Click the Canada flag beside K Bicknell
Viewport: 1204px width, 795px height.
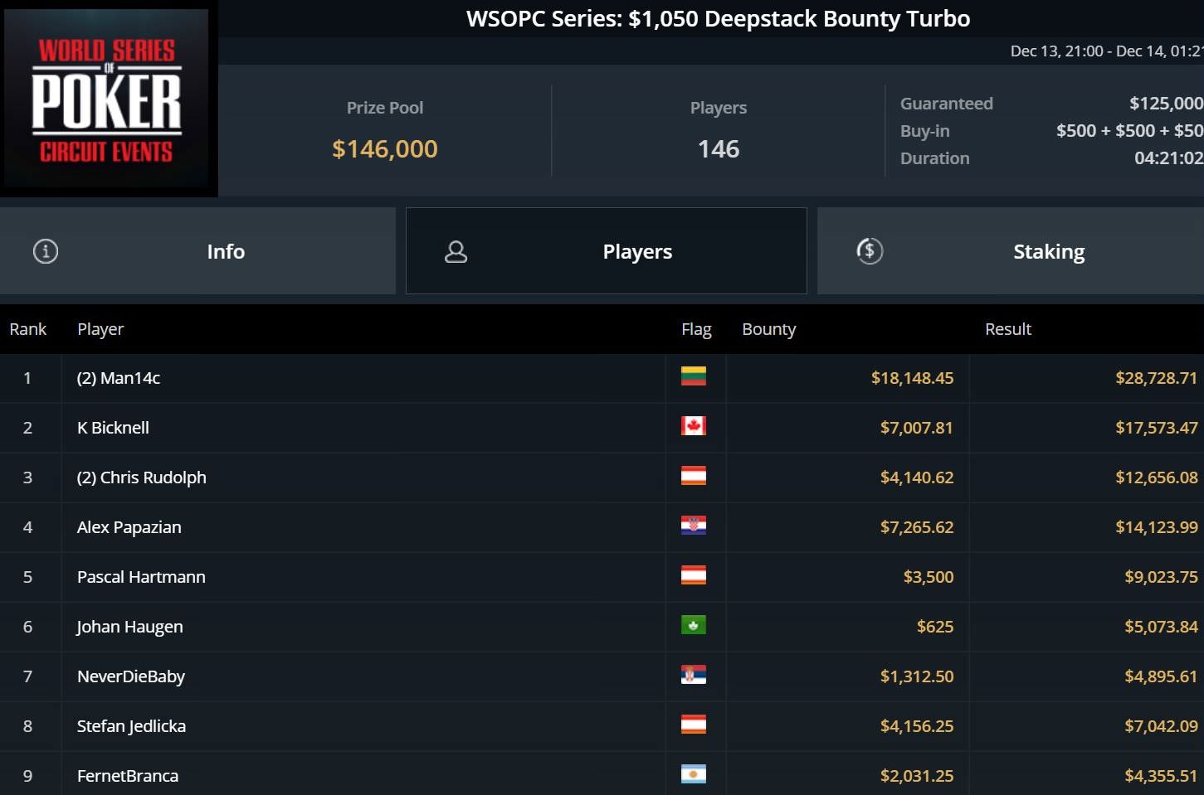tap(693, 426)
